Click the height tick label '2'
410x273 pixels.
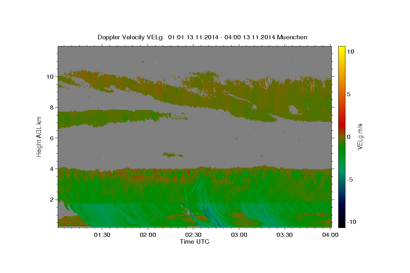(52, 200)
